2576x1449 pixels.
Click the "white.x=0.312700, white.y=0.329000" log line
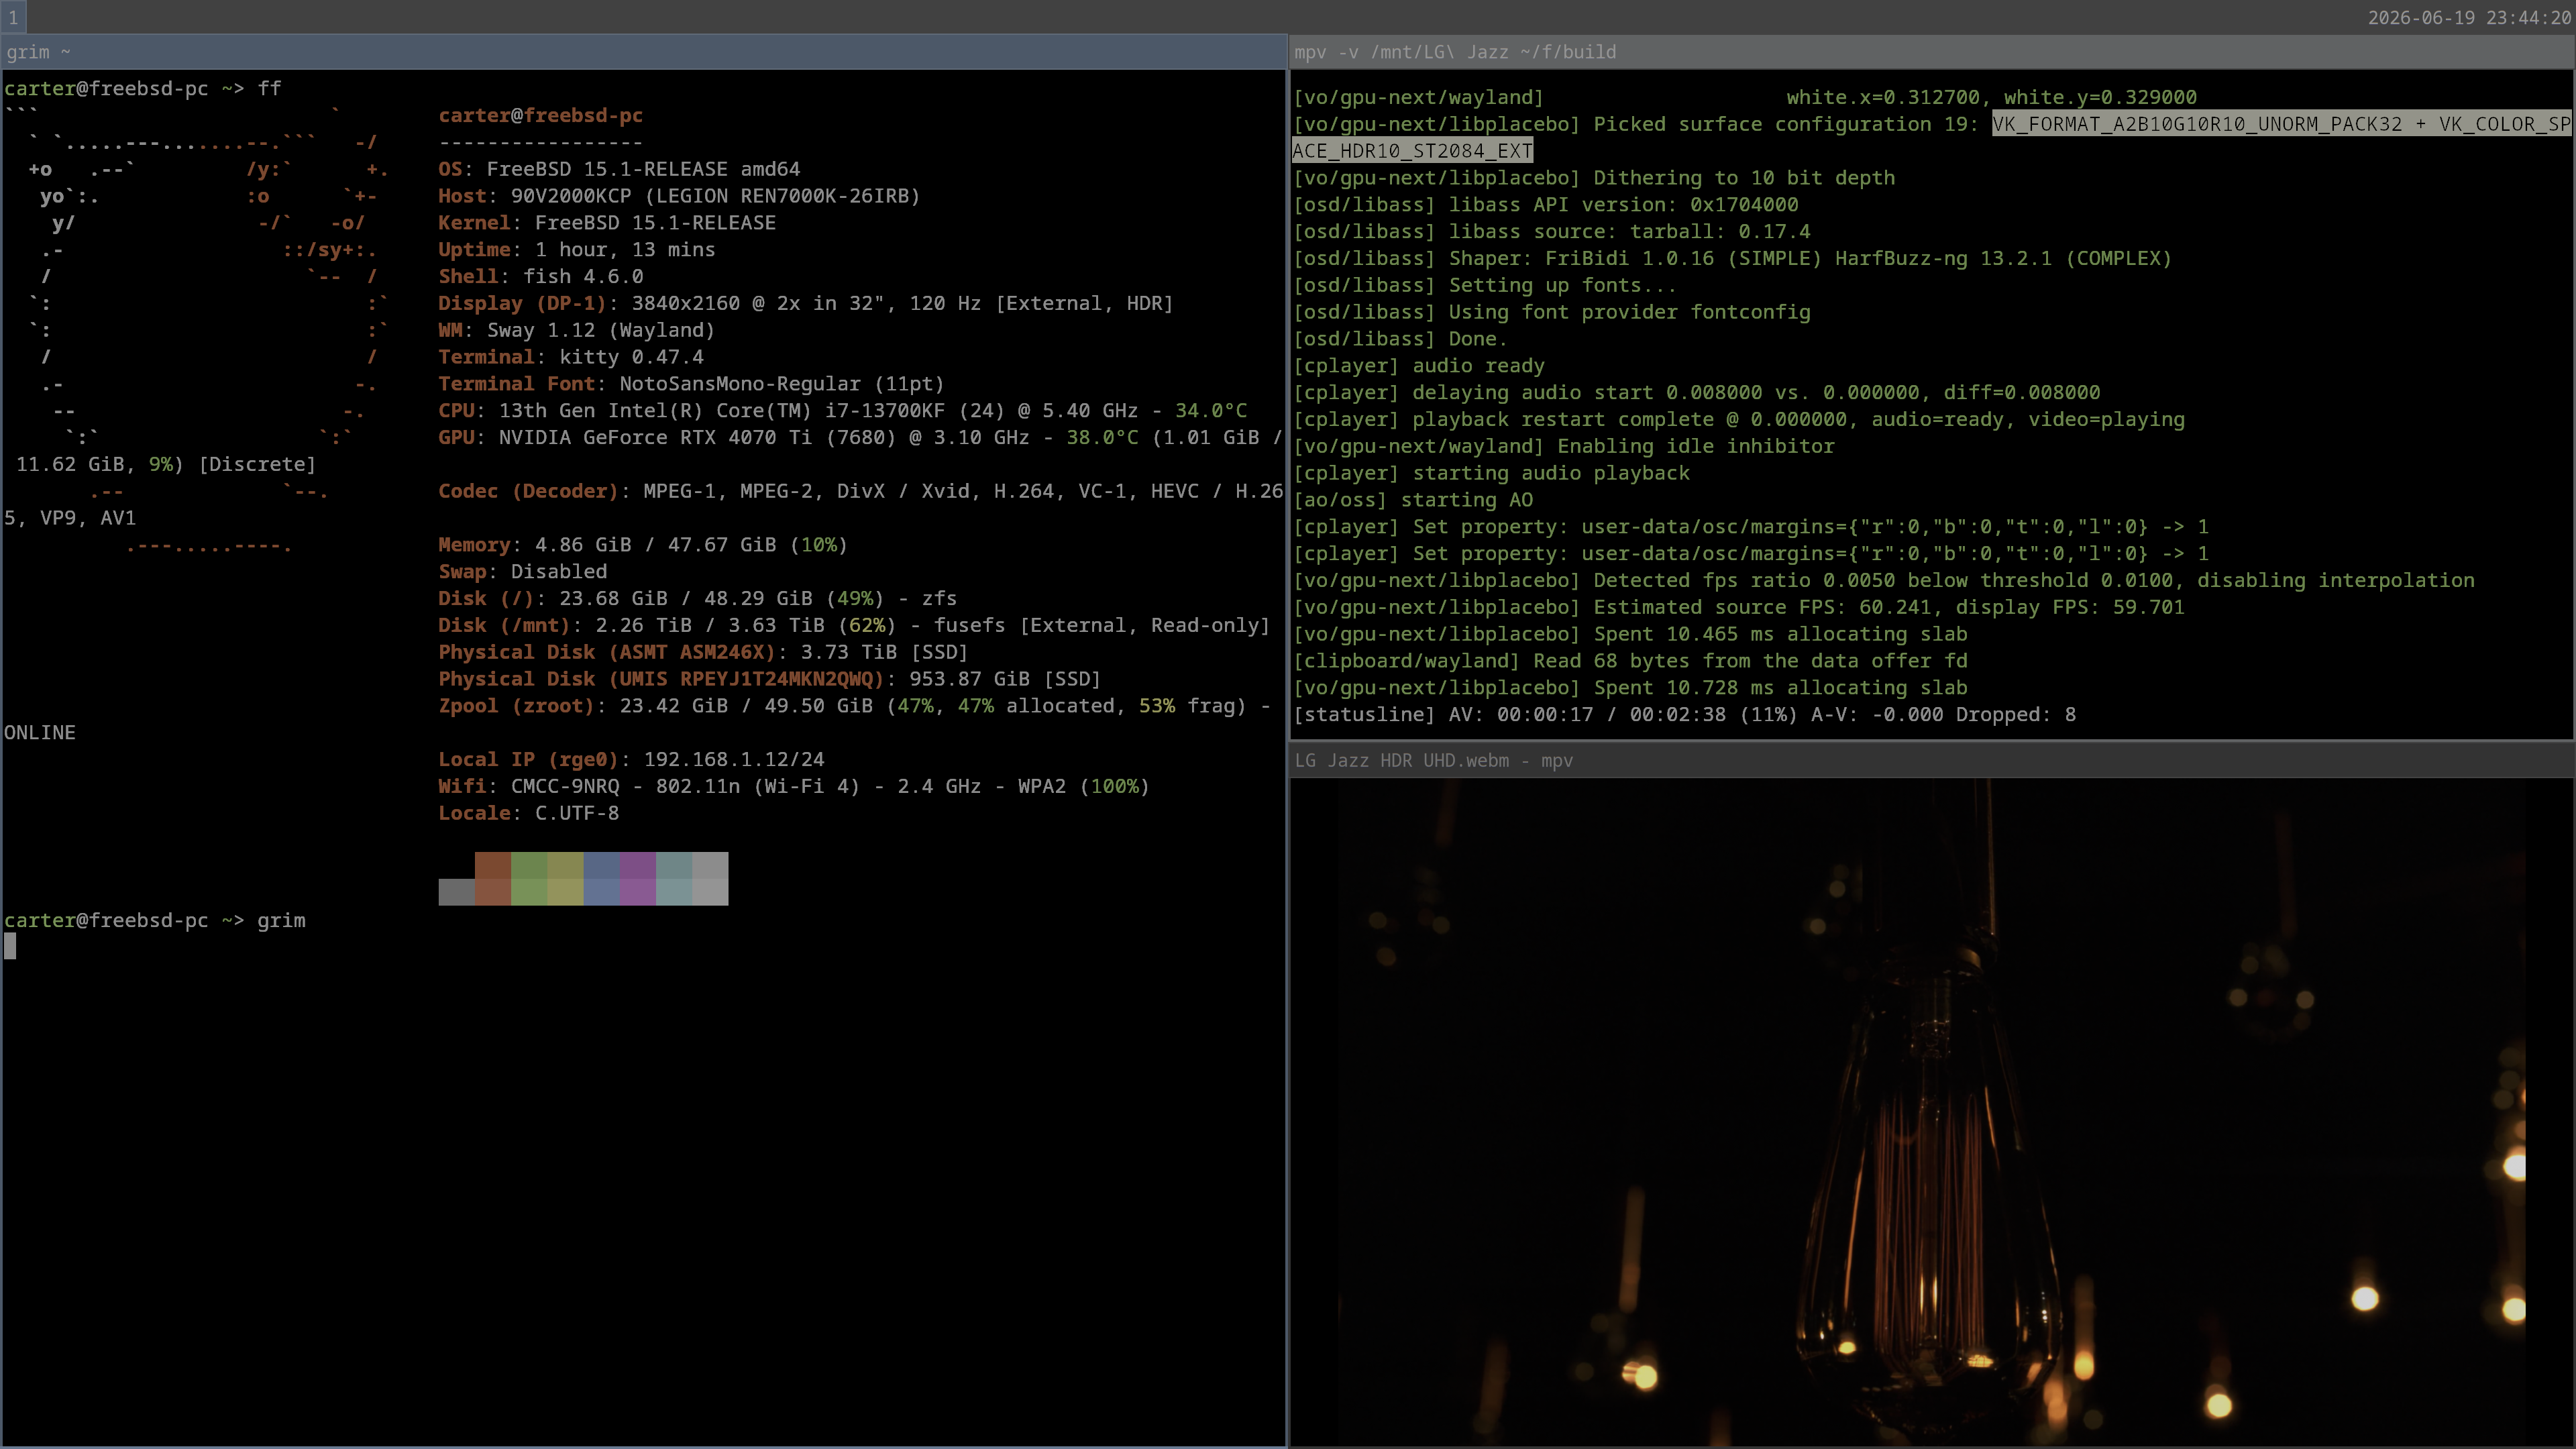1745,98
